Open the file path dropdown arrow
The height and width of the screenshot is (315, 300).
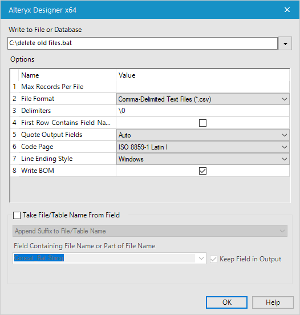click(285, 43)
